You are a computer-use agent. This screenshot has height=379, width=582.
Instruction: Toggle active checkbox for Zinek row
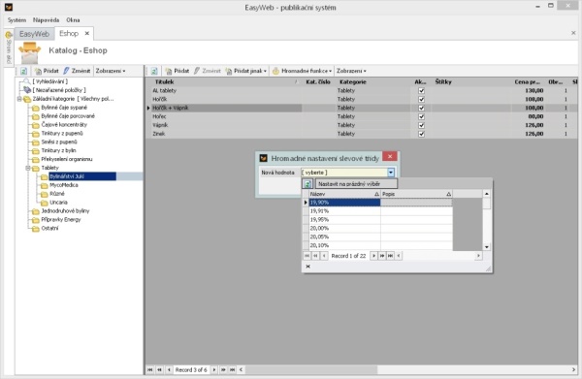(x=421, y=134)
